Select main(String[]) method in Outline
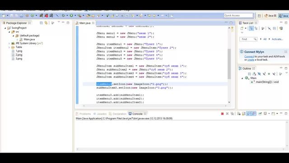The width and height of the screenshot is (289, 163). pos(265,82)
